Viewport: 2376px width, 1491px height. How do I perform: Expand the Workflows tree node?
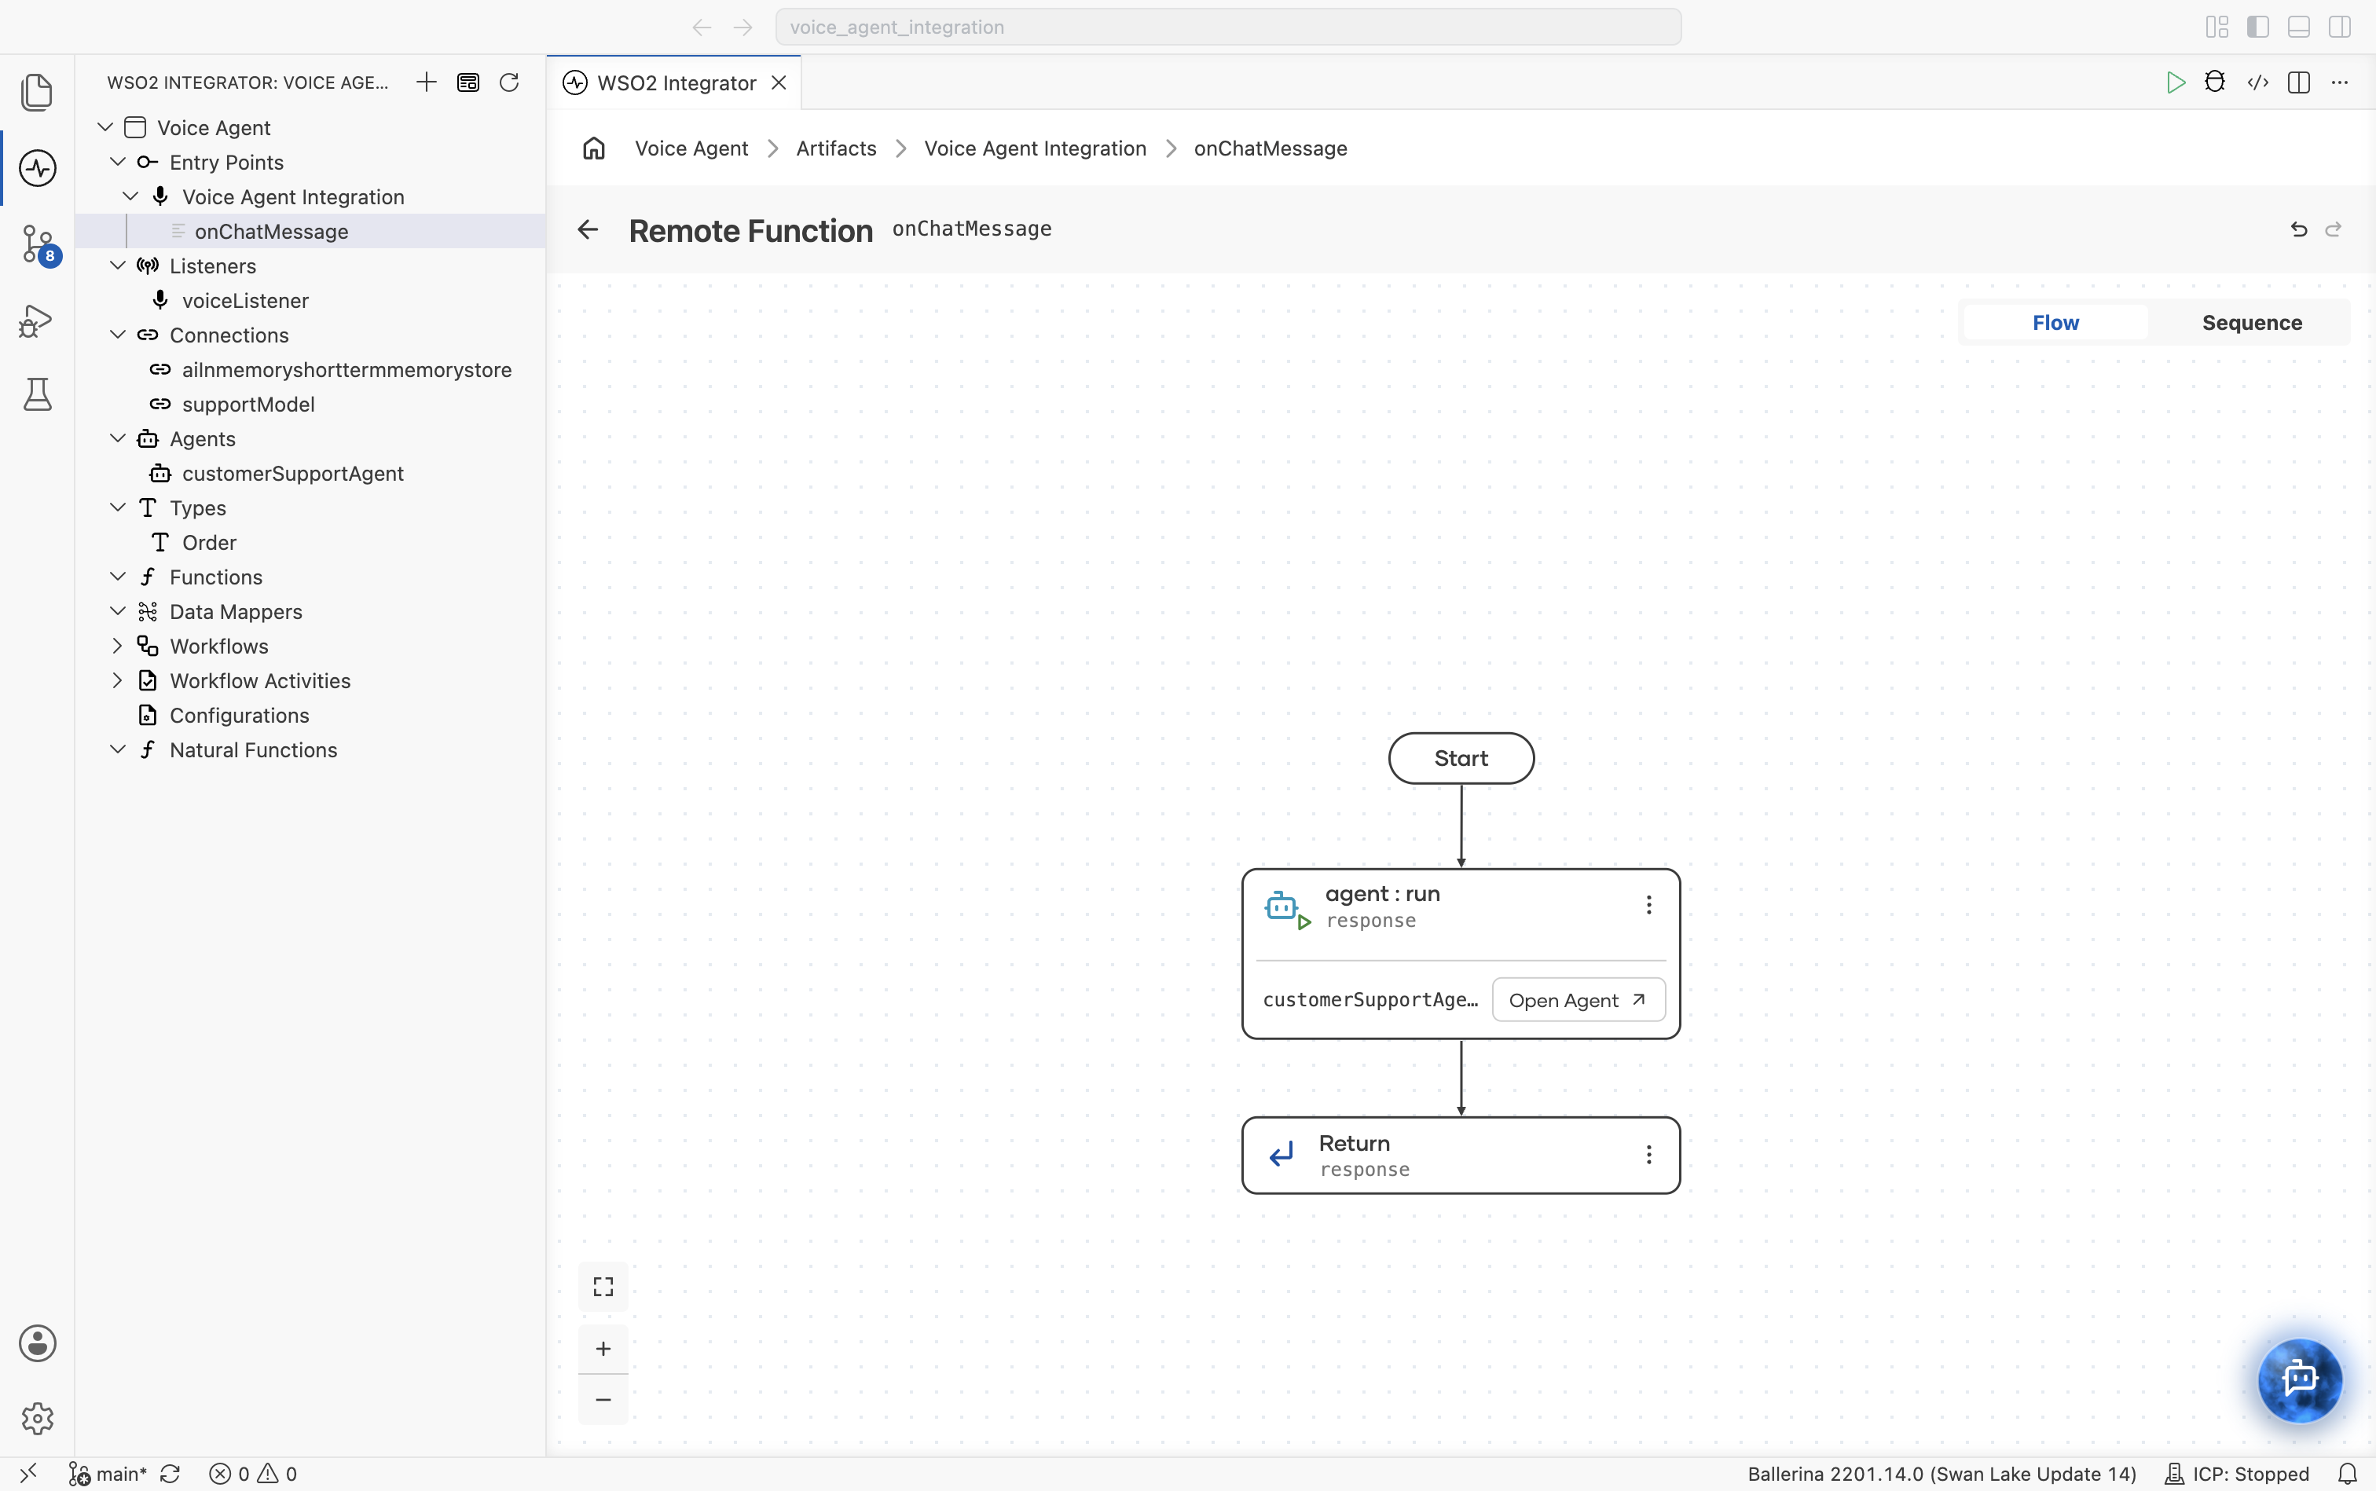click(117, 646)
